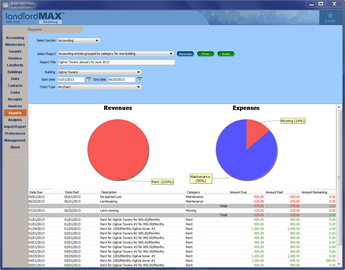Open the Invoices section
This screenshot has width=345, height=270.
tap(15, 106)
